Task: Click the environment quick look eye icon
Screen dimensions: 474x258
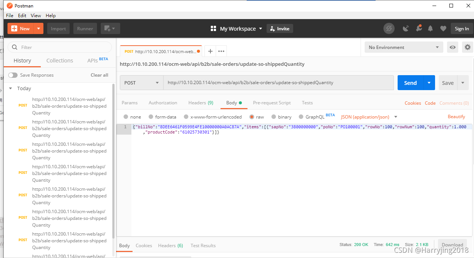Action: (453, 47)
